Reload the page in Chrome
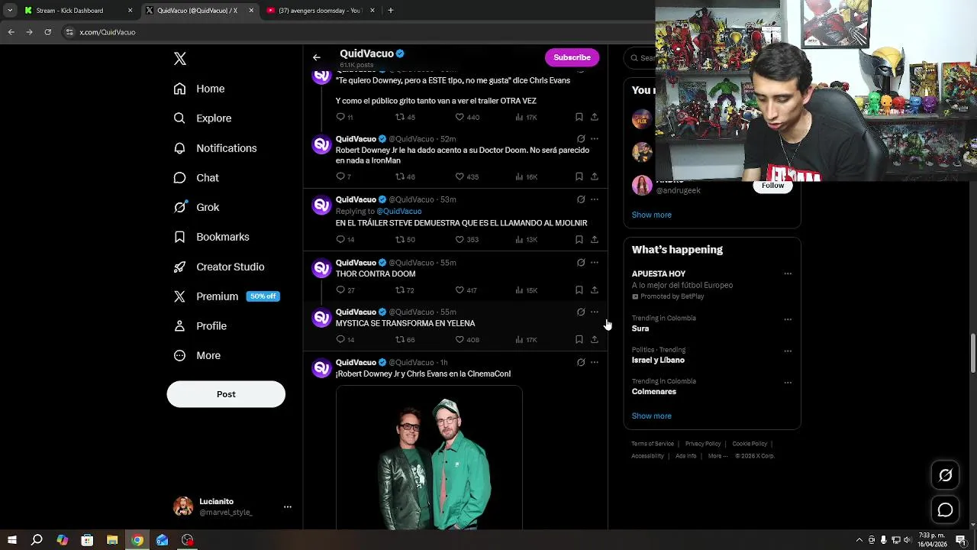This screenshot has width=977, height=550. [47, 32]
